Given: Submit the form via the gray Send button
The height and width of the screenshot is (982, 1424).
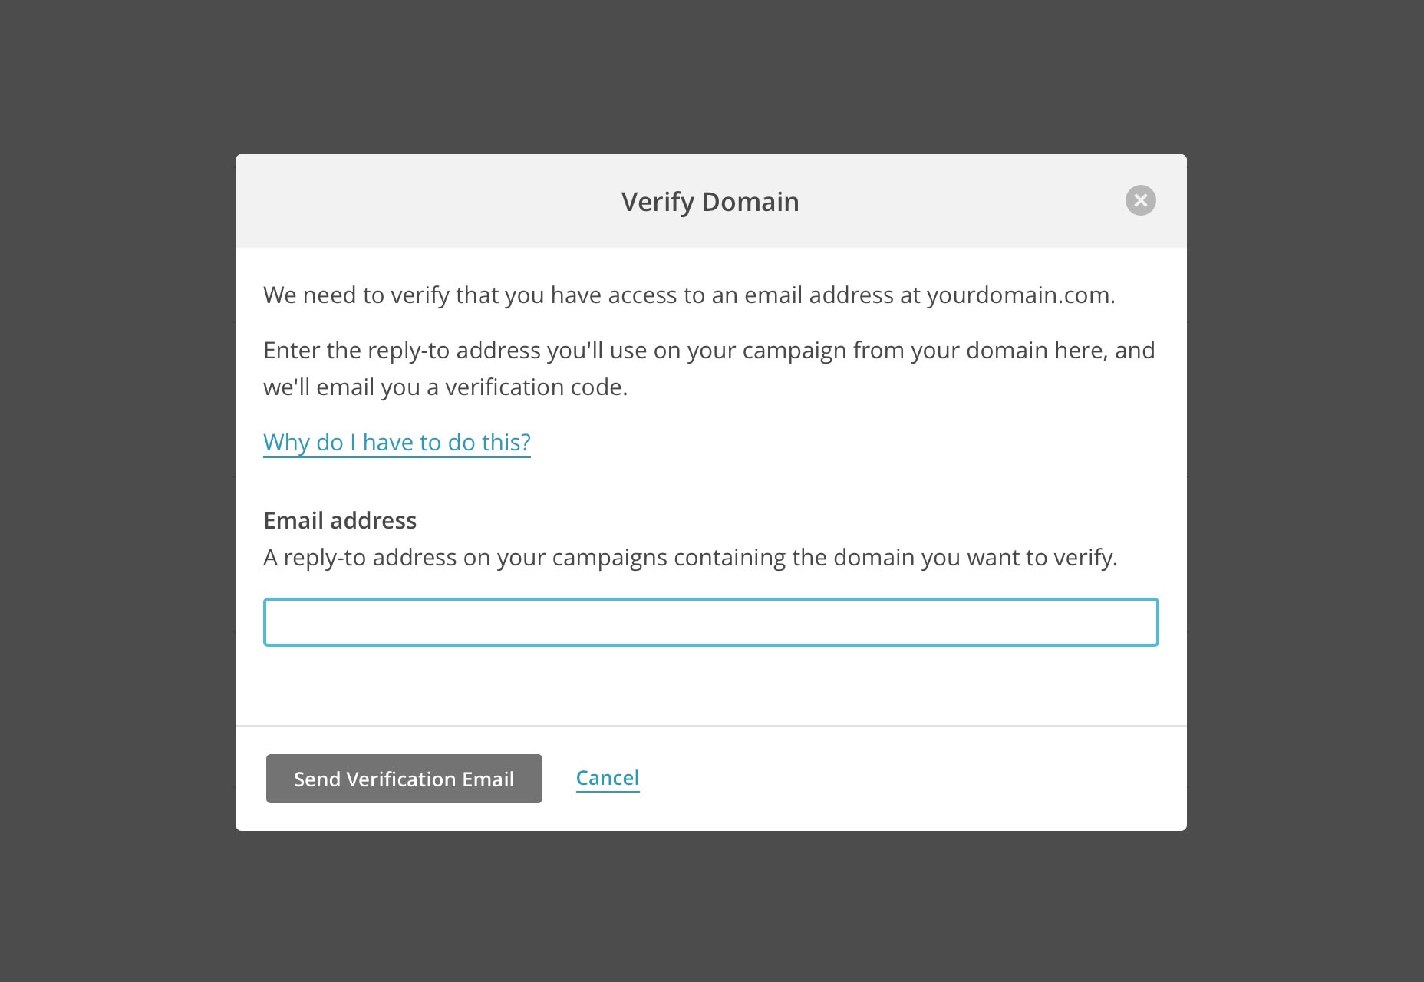Looking at the screenshot, I should 404,779.
